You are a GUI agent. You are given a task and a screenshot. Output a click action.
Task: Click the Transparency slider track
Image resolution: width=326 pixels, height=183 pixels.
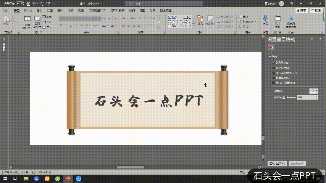pos(291,97)
